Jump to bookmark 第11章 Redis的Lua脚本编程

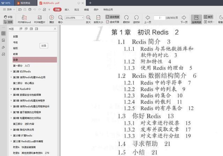28,141
